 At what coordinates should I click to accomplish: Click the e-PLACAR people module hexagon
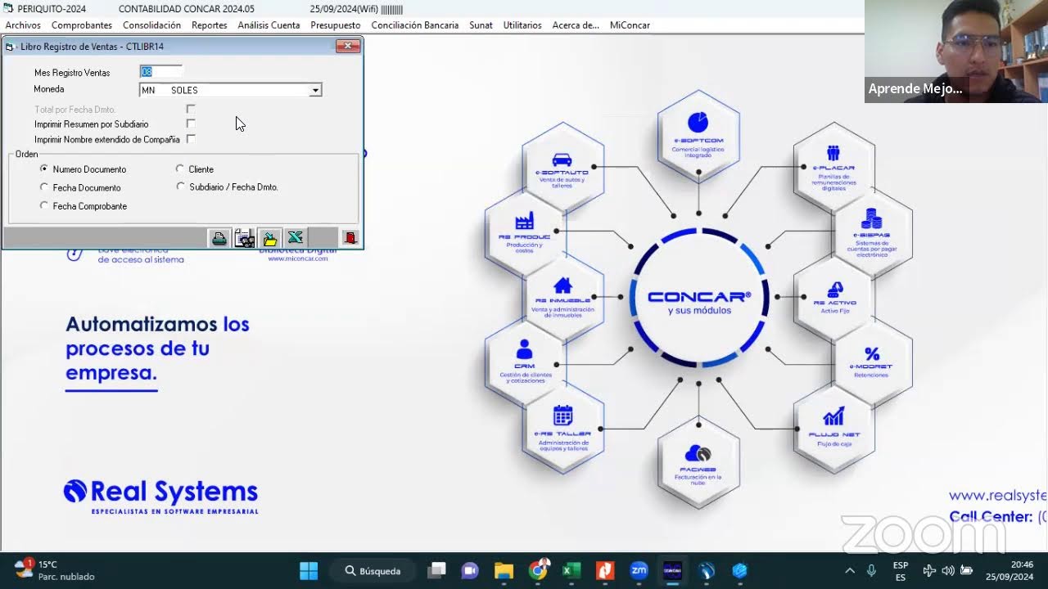pos(833,169)
